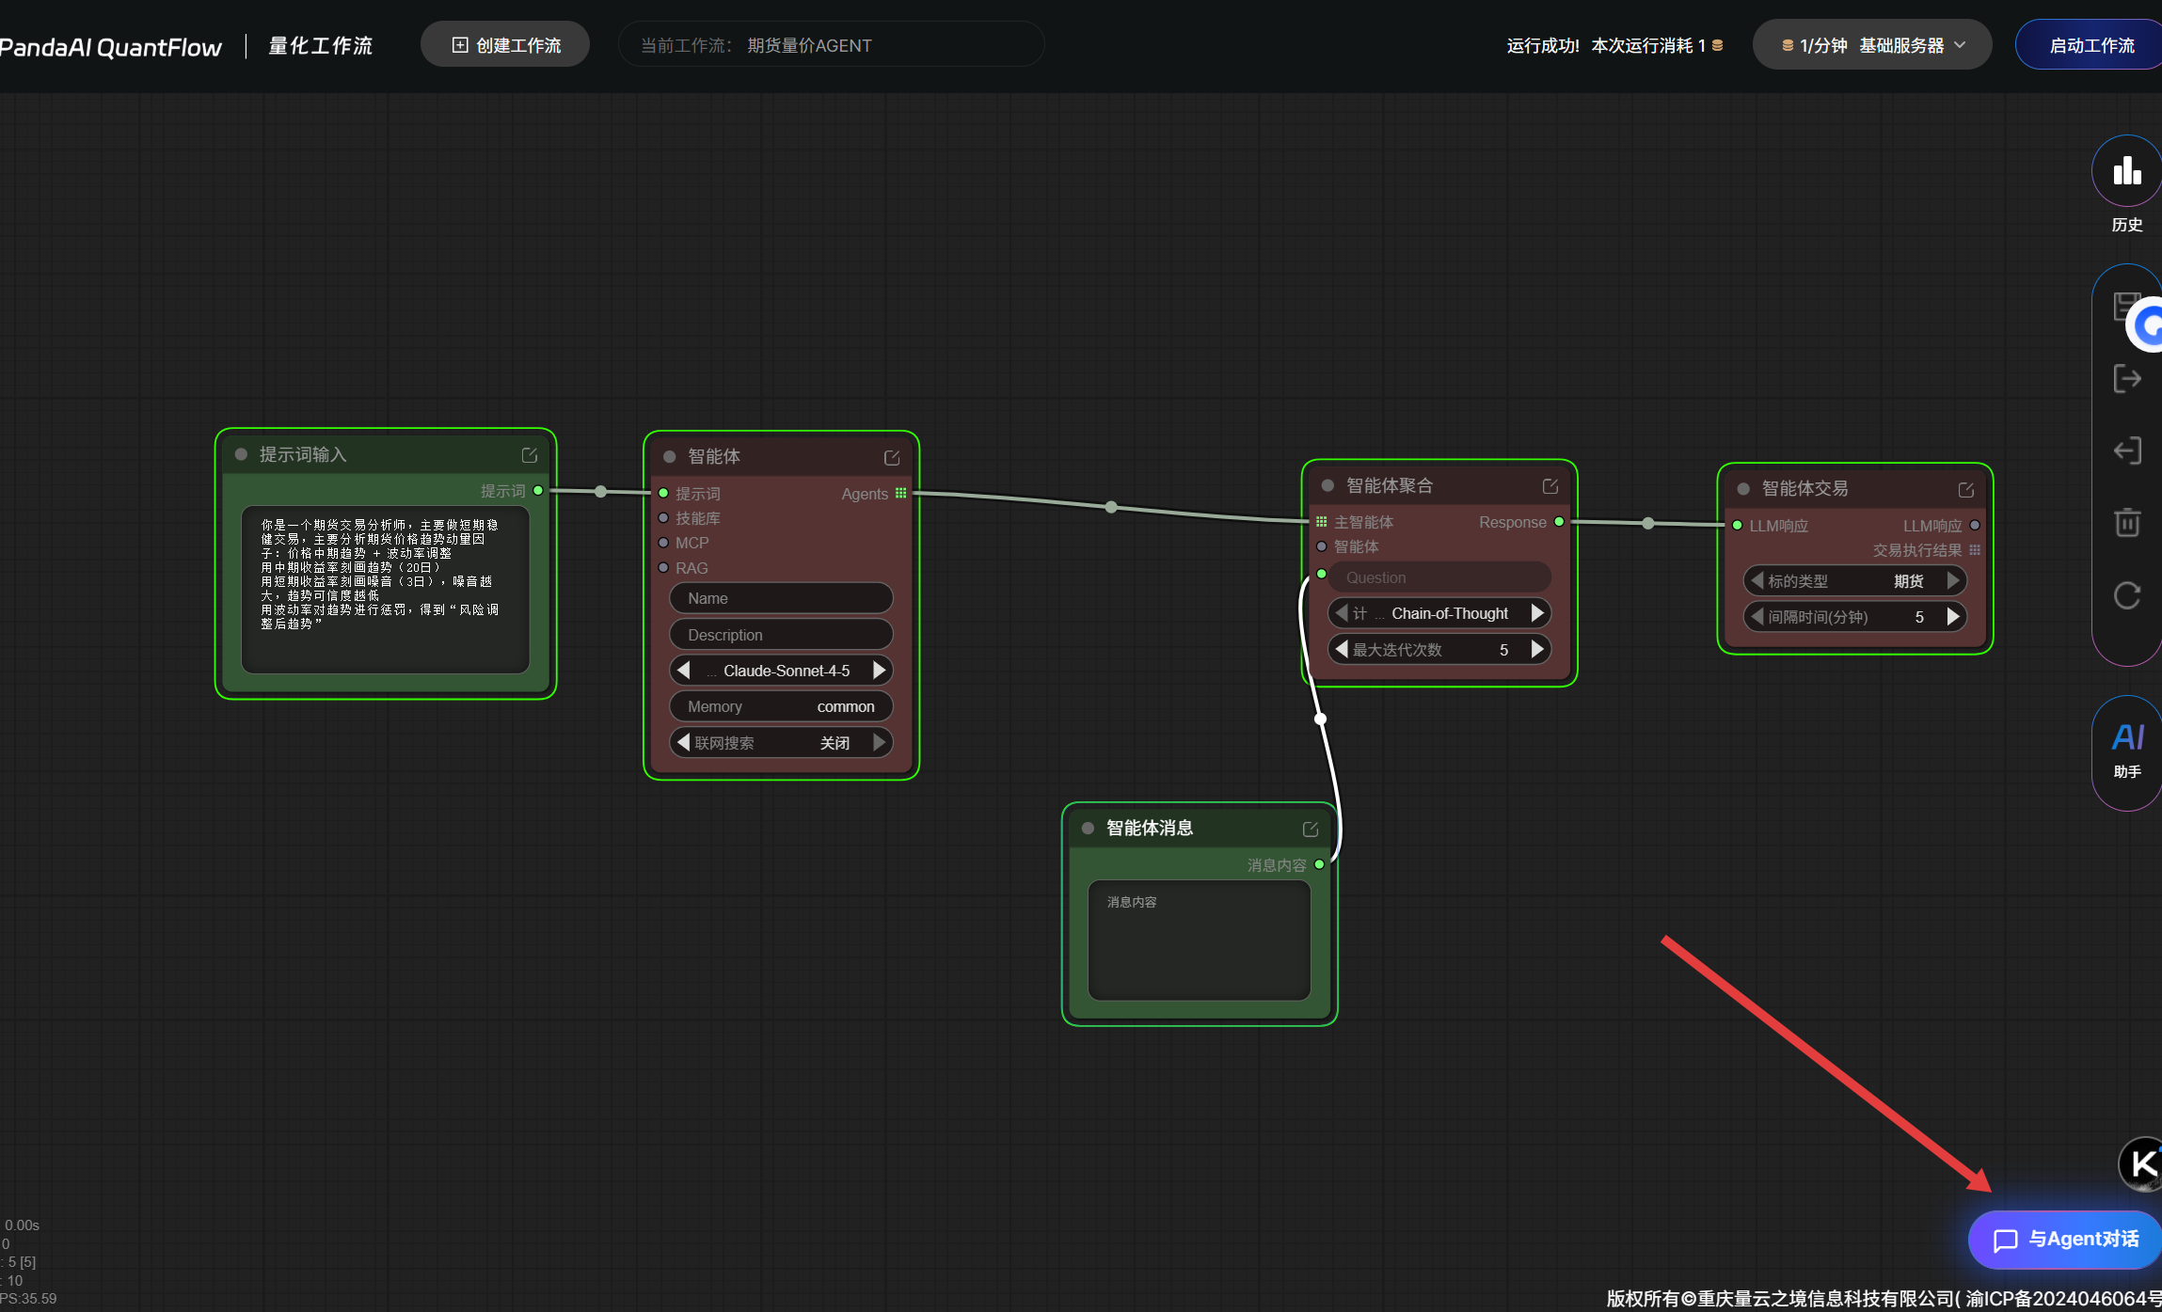Click the 创建工作流 button
This screenshot has width=2162, height=1312.
[505, 45]
